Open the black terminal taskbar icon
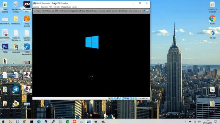 32,122
